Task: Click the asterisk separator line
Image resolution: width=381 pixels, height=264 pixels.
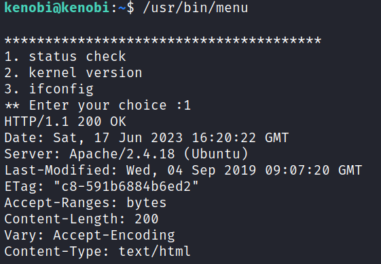Action: click(163, 40)
